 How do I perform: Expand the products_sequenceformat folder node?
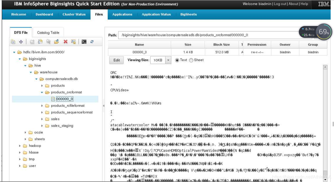(42, 113)
